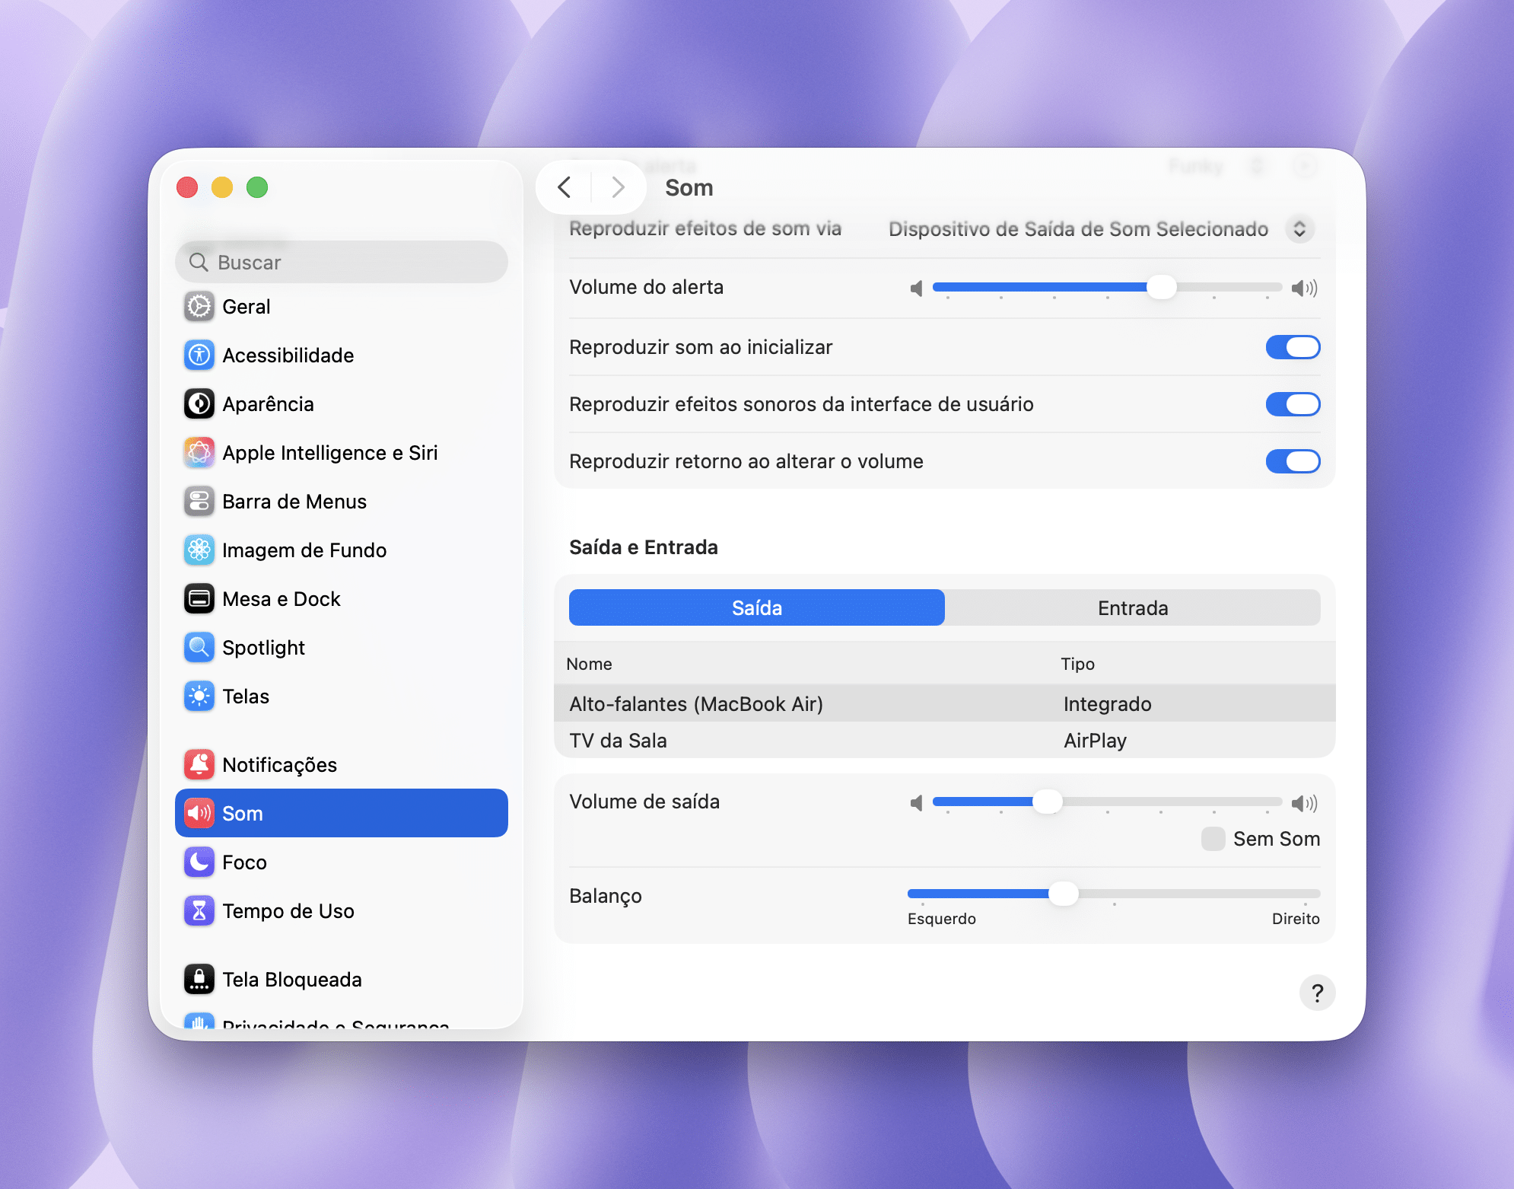The height and width of the screenshot is (1189, 1514).
Task: Go forward with the right chevron
Action: point(618,187)
